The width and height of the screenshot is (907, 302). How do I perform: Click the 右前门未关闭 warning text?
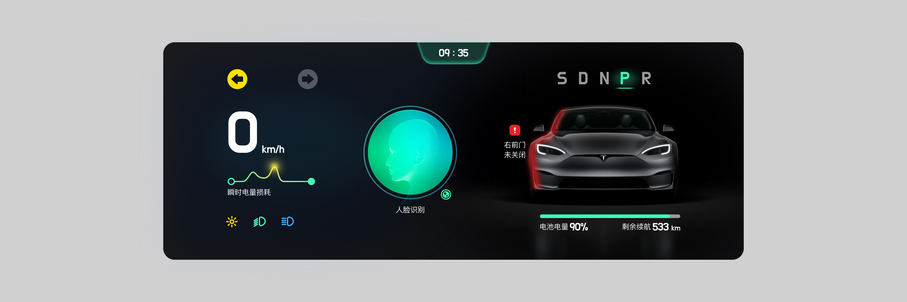tap(514, 150)
